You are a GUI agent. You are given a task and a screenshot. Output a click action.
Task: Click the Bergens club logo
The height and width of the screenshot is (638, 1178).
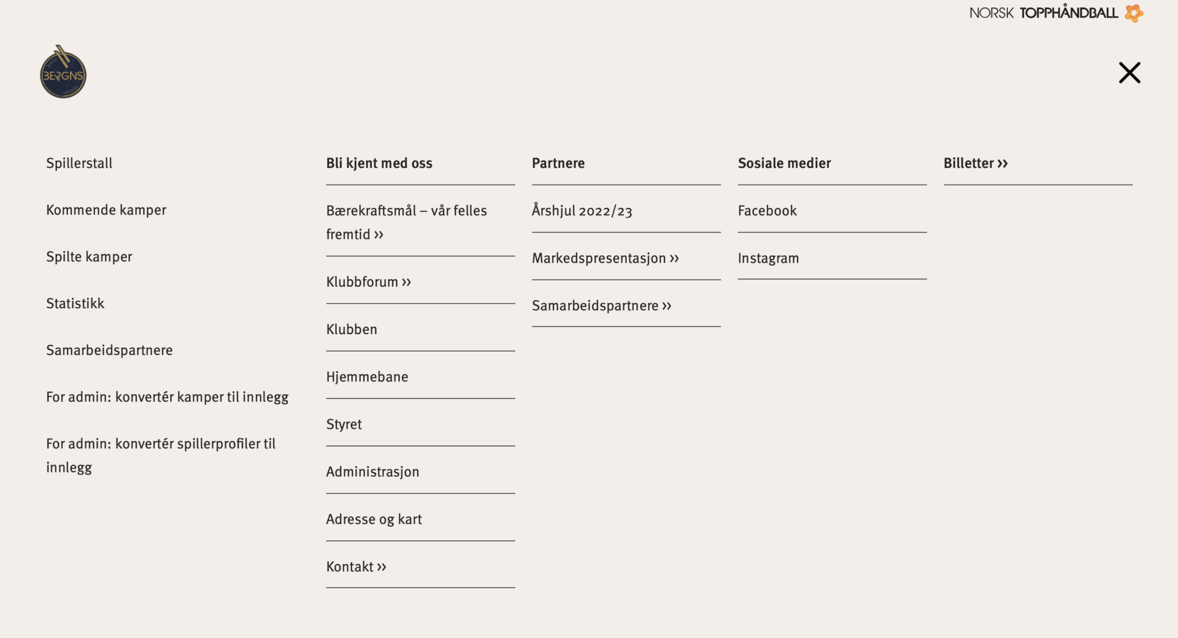(x=63, y=72)
